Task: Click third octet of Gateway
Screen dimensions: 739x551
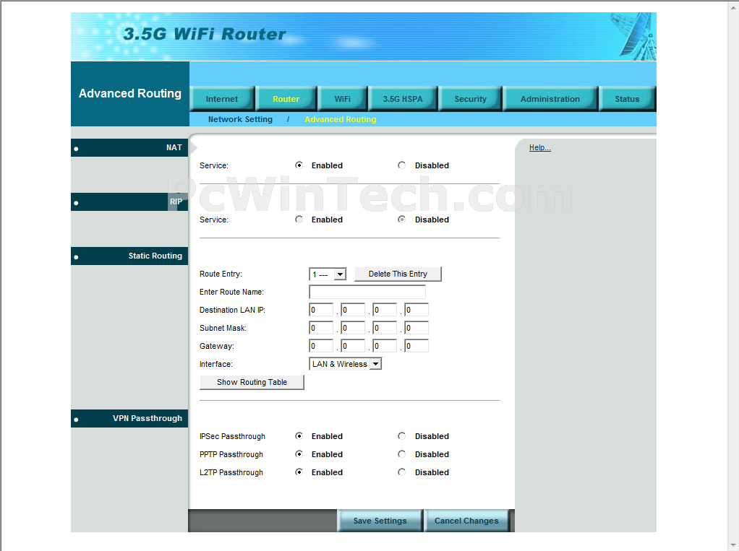Action: pos(385,346)
